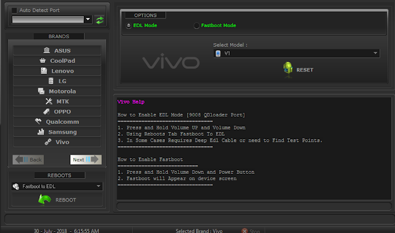This screenshot has height=233, width=395.
Task: Click the Vivo Help heading
Action: tap(131, 102)
